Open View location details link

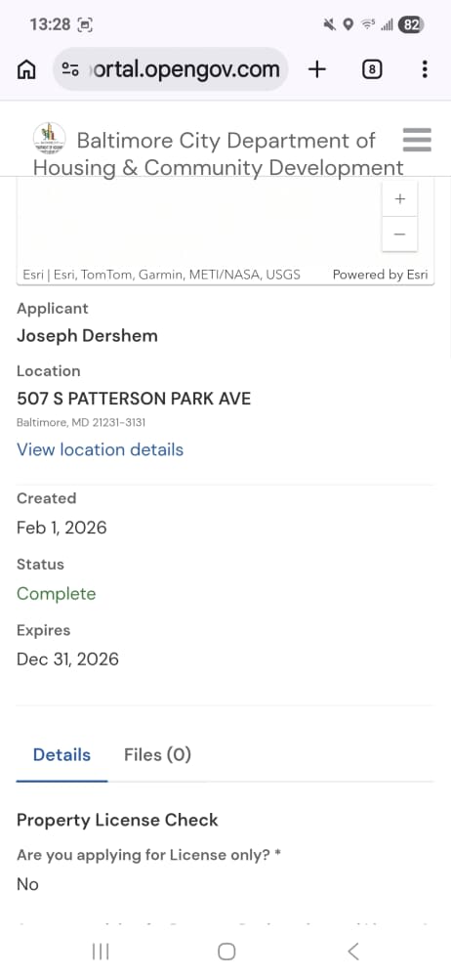(x=101, y=449)
